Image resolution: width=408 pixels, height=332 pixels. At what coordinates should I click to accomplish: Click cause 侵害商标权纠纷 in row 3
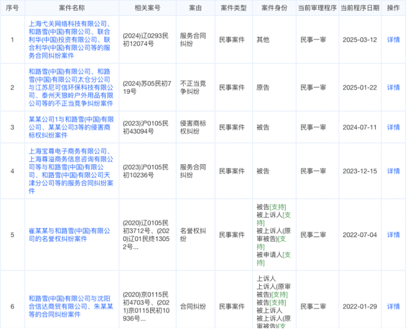coord(193,128)
